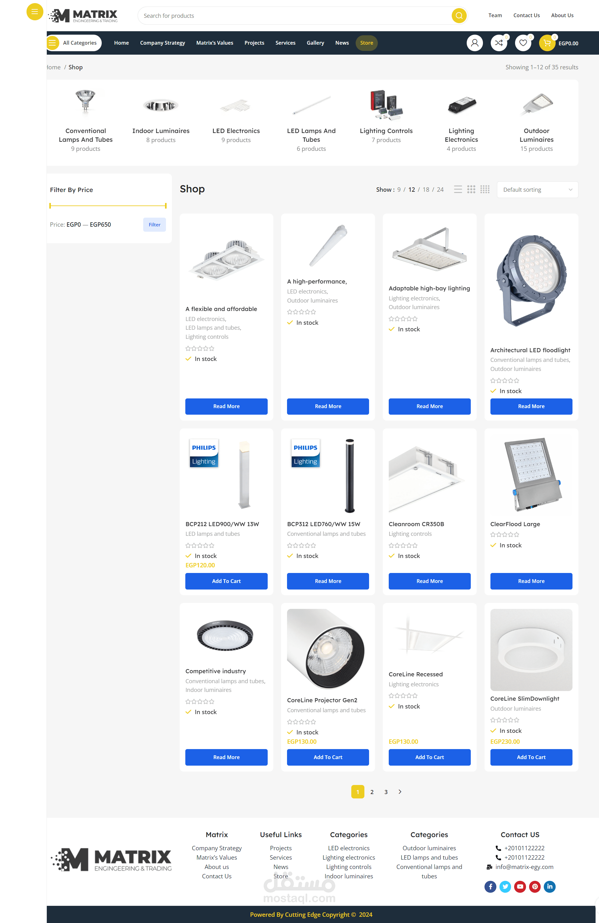Open YouTube social icon in footer
The width and height of the screenshot is (599, 923).
coord(520,886)
